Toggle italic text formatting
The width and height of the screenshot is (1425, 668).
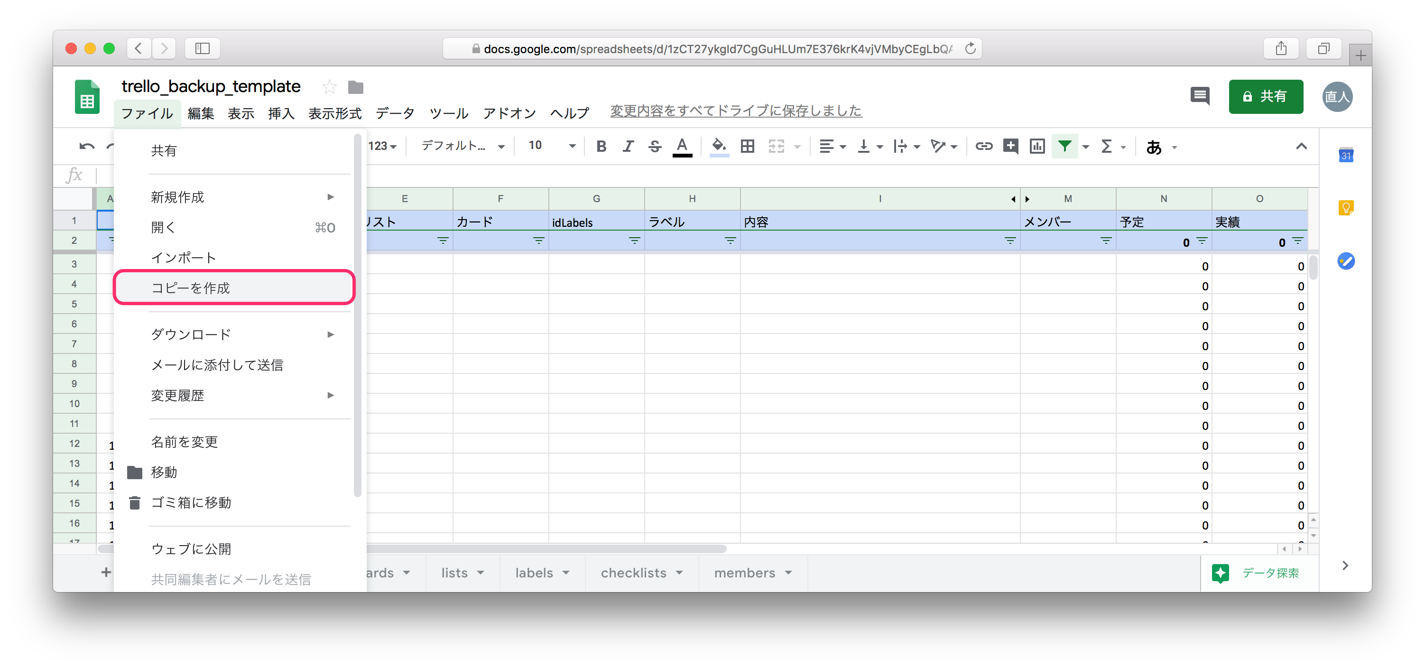point(628,146)
